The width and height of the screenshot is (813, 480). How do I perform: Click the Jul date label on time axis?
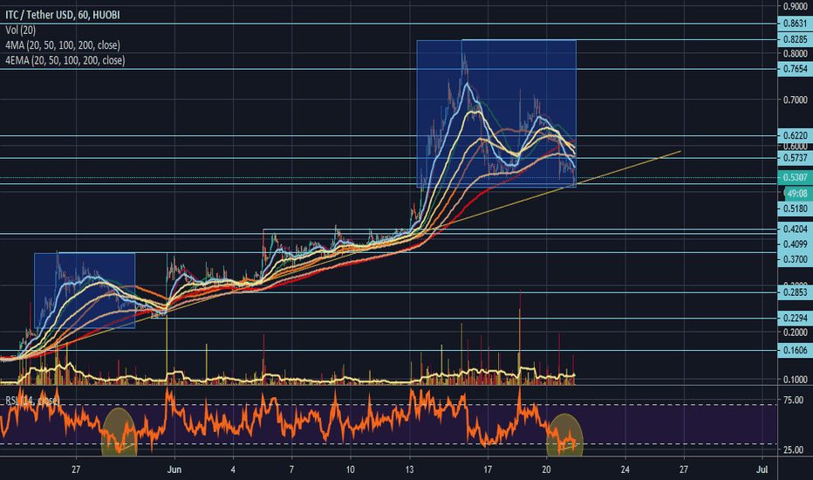pos(762,470)
